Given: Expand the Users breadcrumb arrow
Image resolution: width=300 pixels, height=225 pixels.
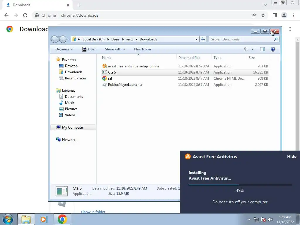Looking at the screenshot, I should [x=123, y=39].
